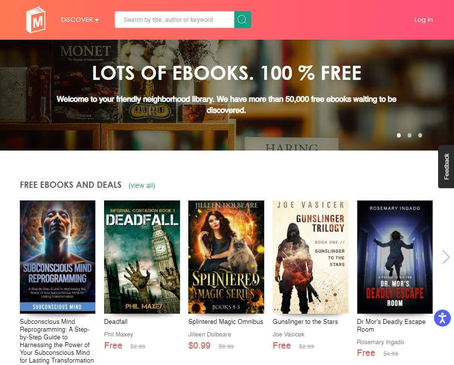The image size is (454, 365).
Task: Expand the Discover dropdown menu
Action: click(80, 20)
